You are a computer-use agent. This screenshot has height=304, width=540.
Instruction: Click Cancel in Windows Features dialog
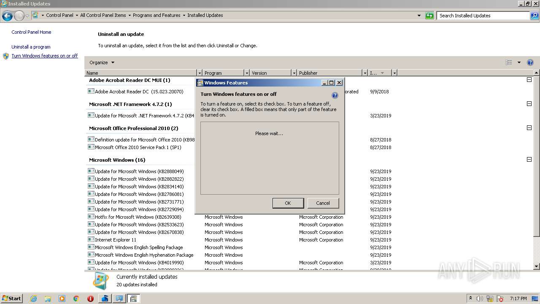point(323,203)
